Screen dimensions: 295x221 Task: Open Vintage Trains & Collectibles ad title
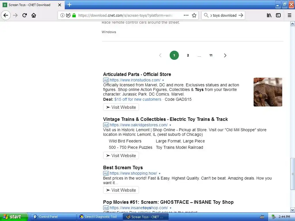[x=165, y=119]
